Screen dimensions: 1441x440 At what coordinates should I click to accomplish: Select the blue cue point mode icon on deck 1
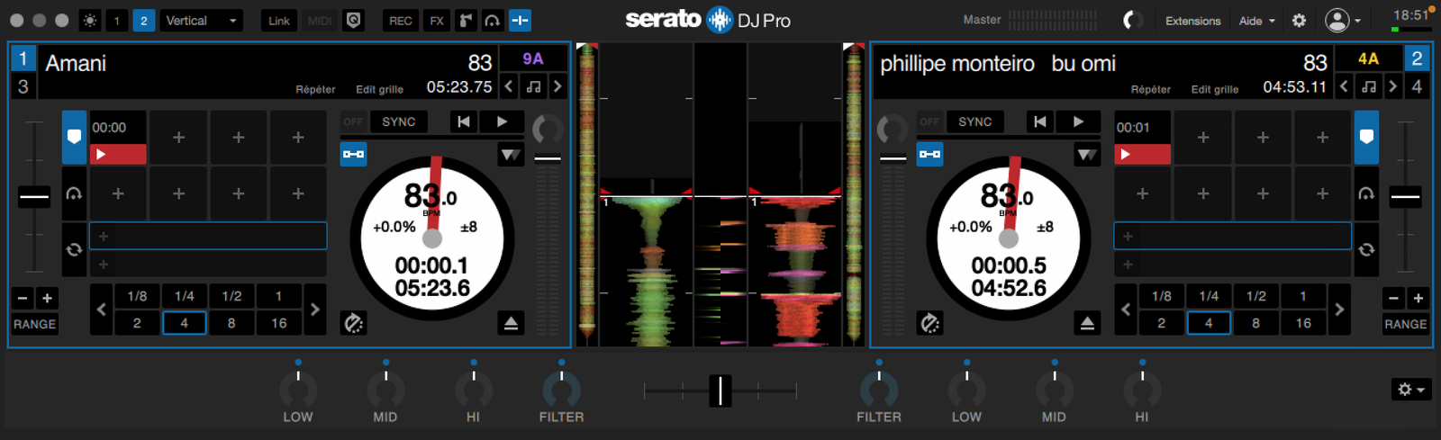point(74,137)
